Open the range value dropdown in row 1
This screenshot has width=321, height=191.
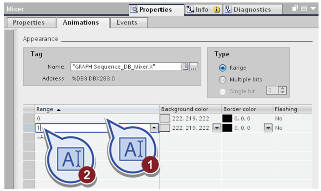click(154, 128)
